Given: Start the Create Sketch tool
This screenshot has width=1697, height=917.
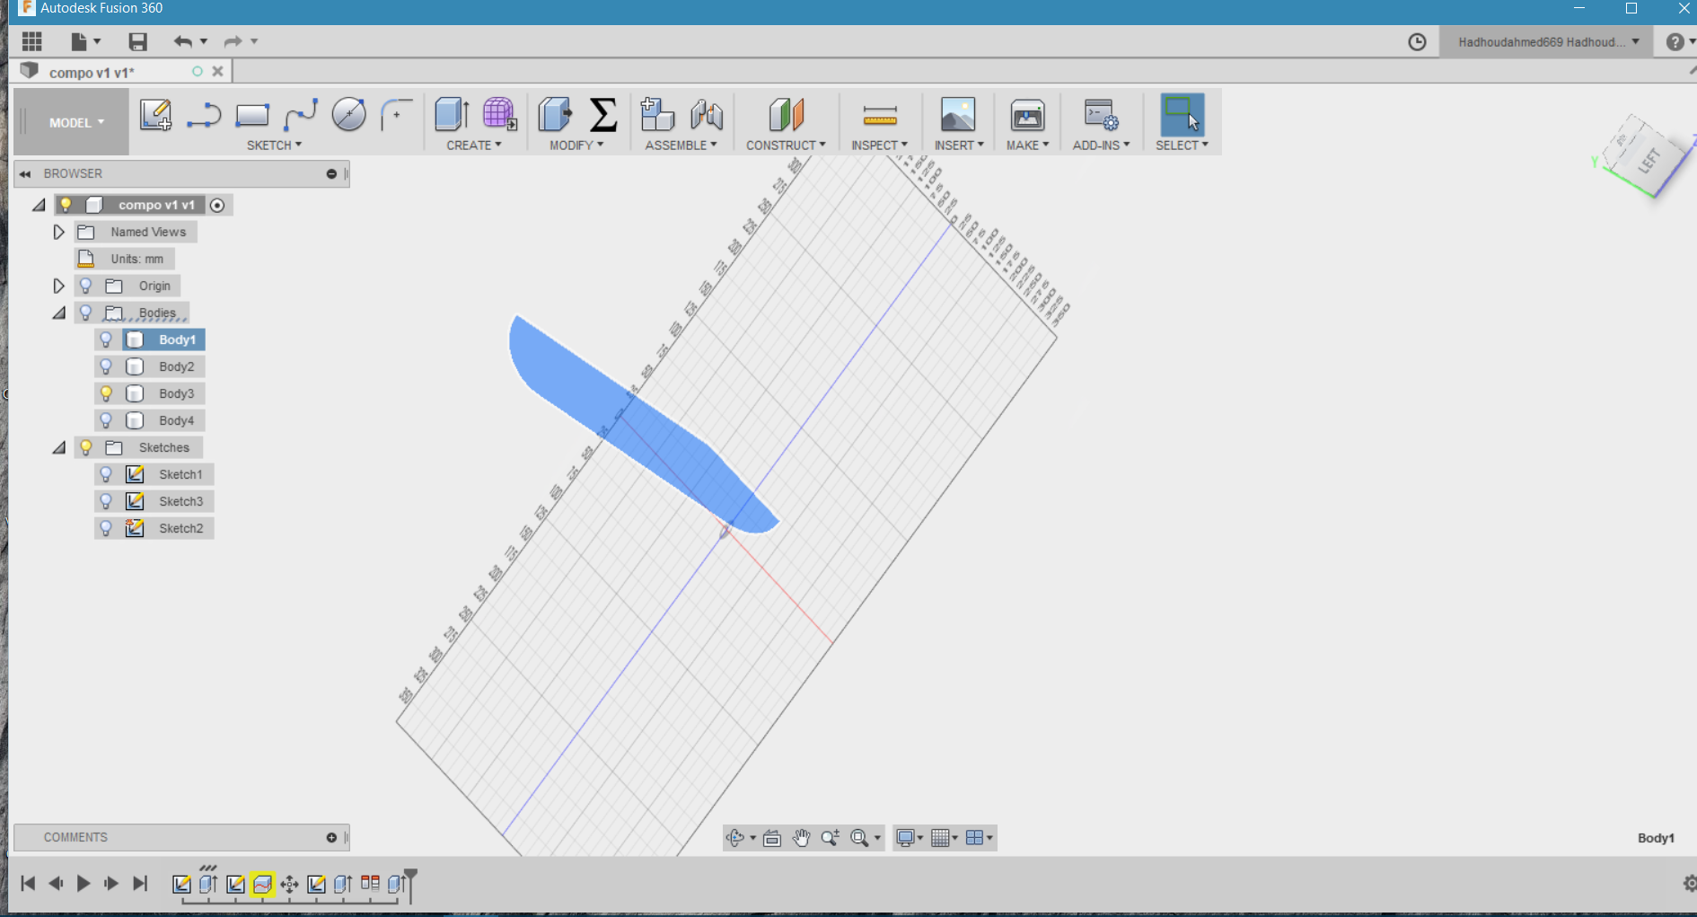Looking at the screenshot, I should click(155, 115).
